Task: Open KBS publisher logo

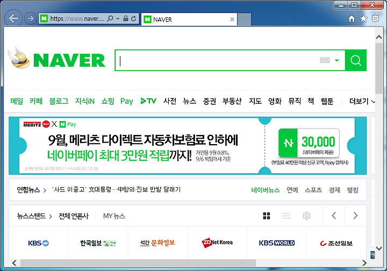Action: tap(39, 243)
